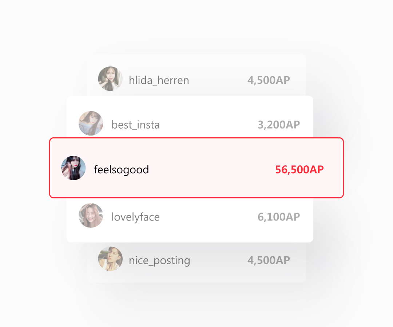Select hlida_herren's 4,500AP amount

[x=269, y=80]
